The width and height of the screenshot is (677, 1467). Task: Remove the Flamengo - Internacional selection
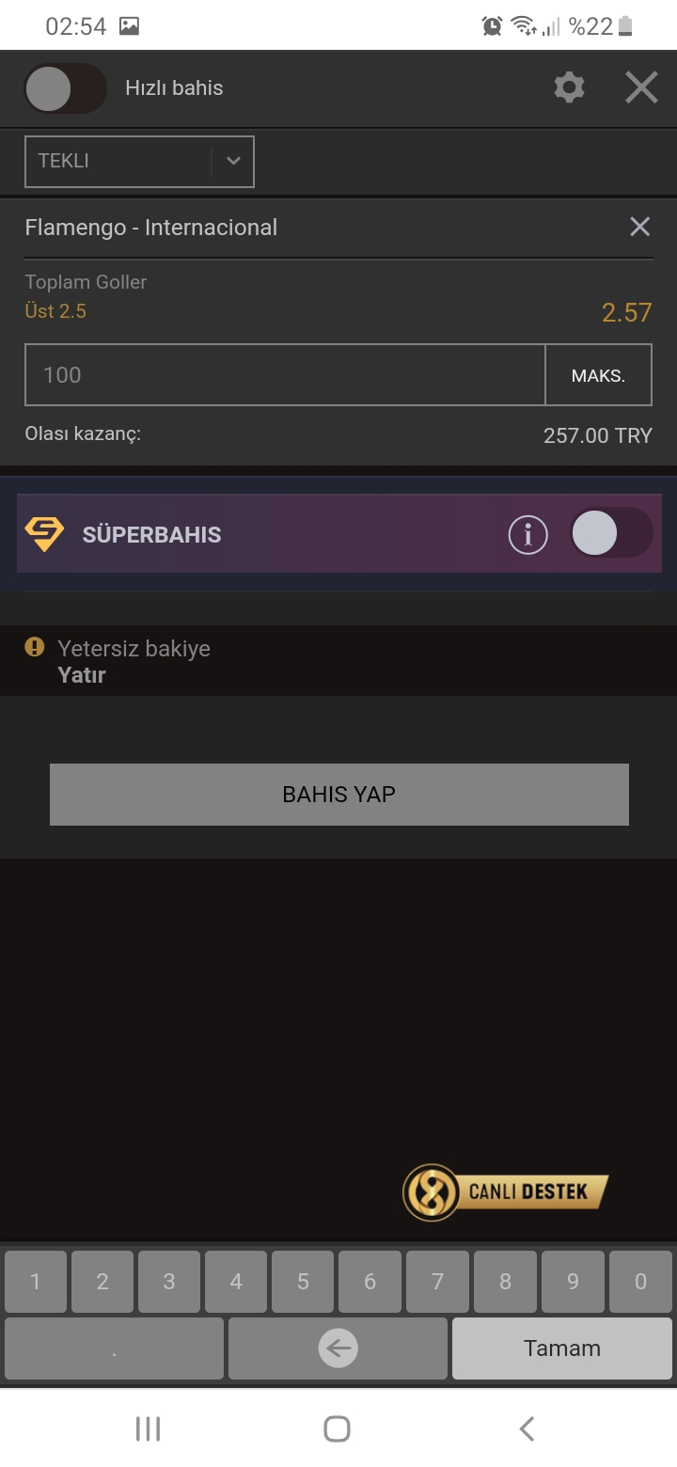point(639,227)
